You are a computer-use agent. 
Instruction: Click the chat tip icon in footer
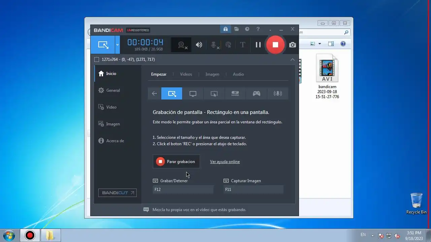pyautogui.click(x=146, y=210)
